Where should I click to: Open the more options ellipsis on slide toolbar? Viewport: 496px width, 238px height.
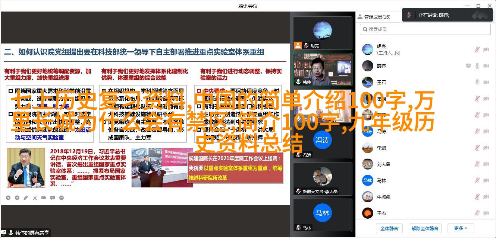pyautogui.click(x=62, y=198)
